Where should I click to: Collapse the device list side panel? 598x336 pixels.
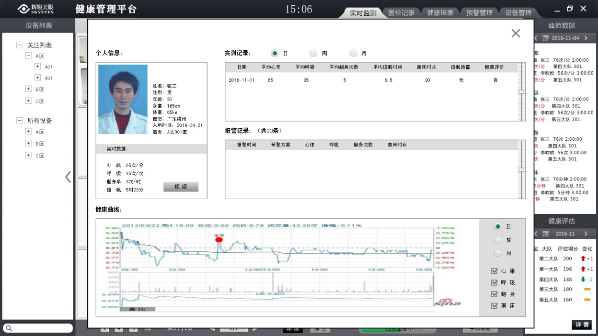click(68, 177)
